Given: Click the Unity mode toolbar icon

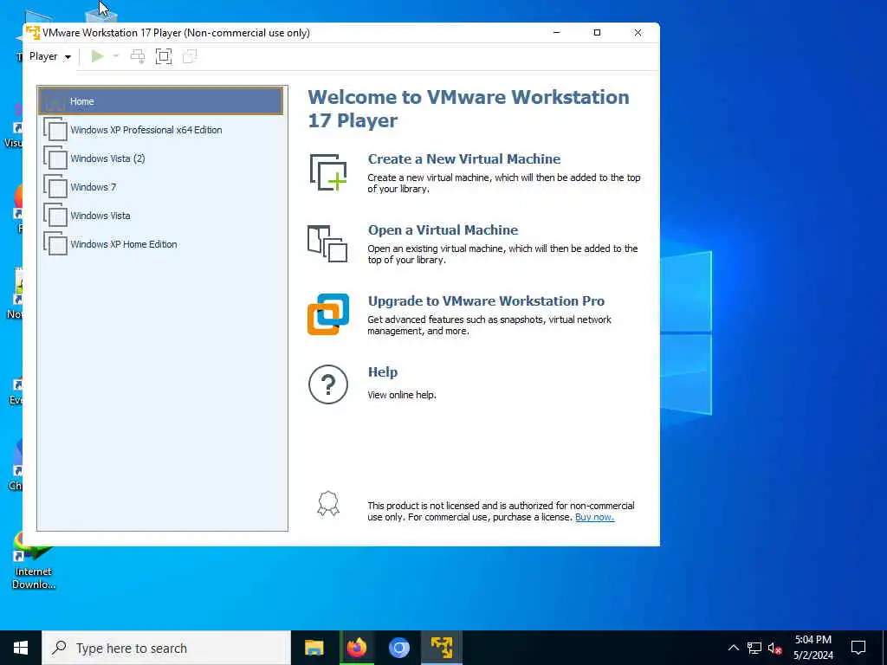Looking at the screenshot, I should click(190, 56).
